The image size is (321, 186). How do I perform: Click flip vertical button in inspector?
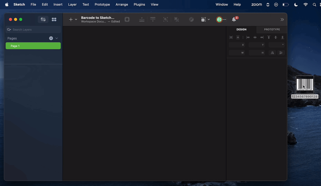pos(281,53)
